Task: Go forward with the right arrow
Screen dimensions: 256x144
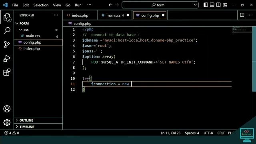Action: tap(117, 5)
